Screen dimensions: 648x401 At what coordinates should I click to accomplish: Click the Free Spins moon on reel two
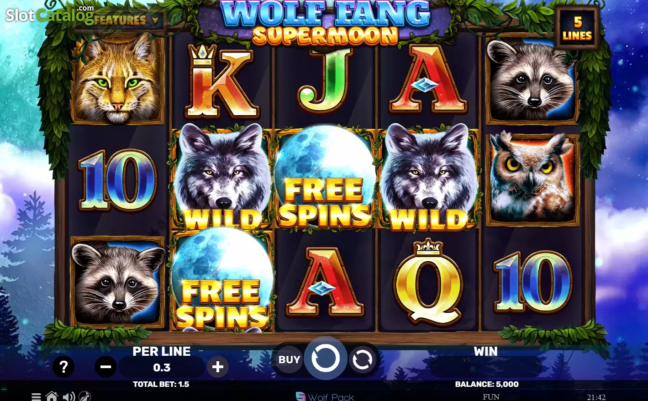pos(222,279)
